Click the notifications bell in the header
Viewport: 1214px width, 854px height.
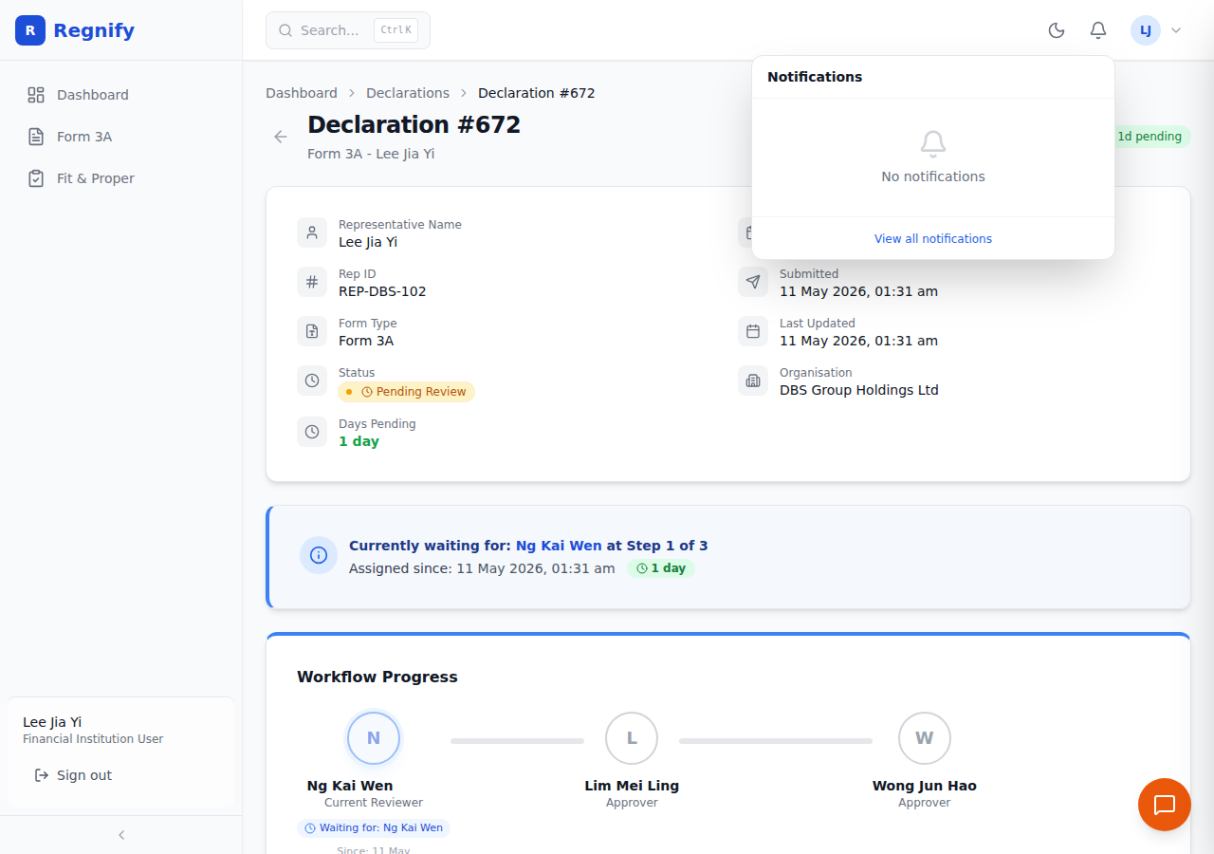(1098, 30)
